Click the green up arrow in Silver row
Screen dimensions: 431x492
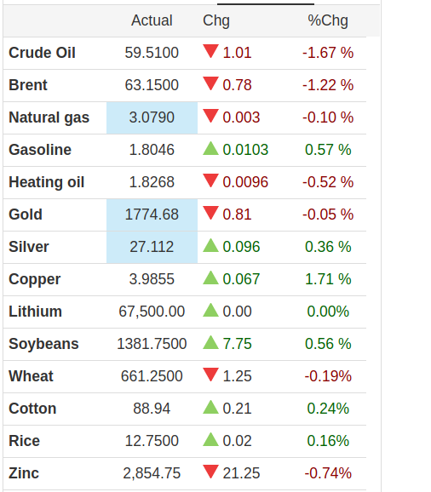(210, 245)
